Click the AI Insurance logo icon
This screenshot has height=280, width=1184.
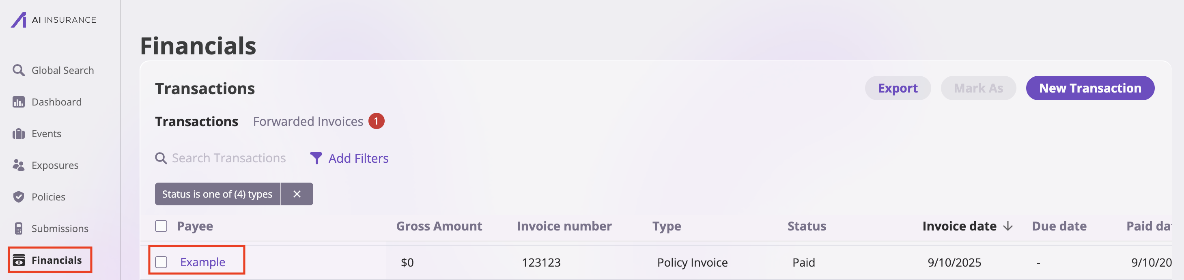tap(19, 19)
